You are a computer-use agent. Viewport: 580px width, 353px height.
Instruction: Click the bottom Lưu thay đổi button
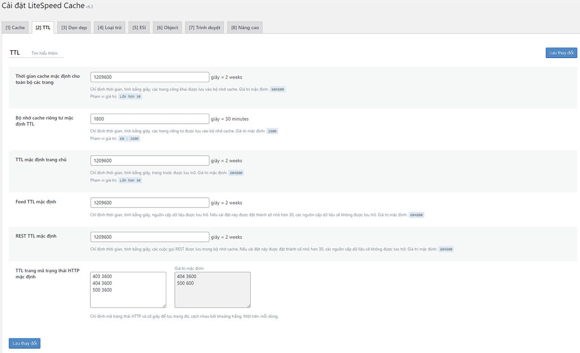(x=25, y=343)
